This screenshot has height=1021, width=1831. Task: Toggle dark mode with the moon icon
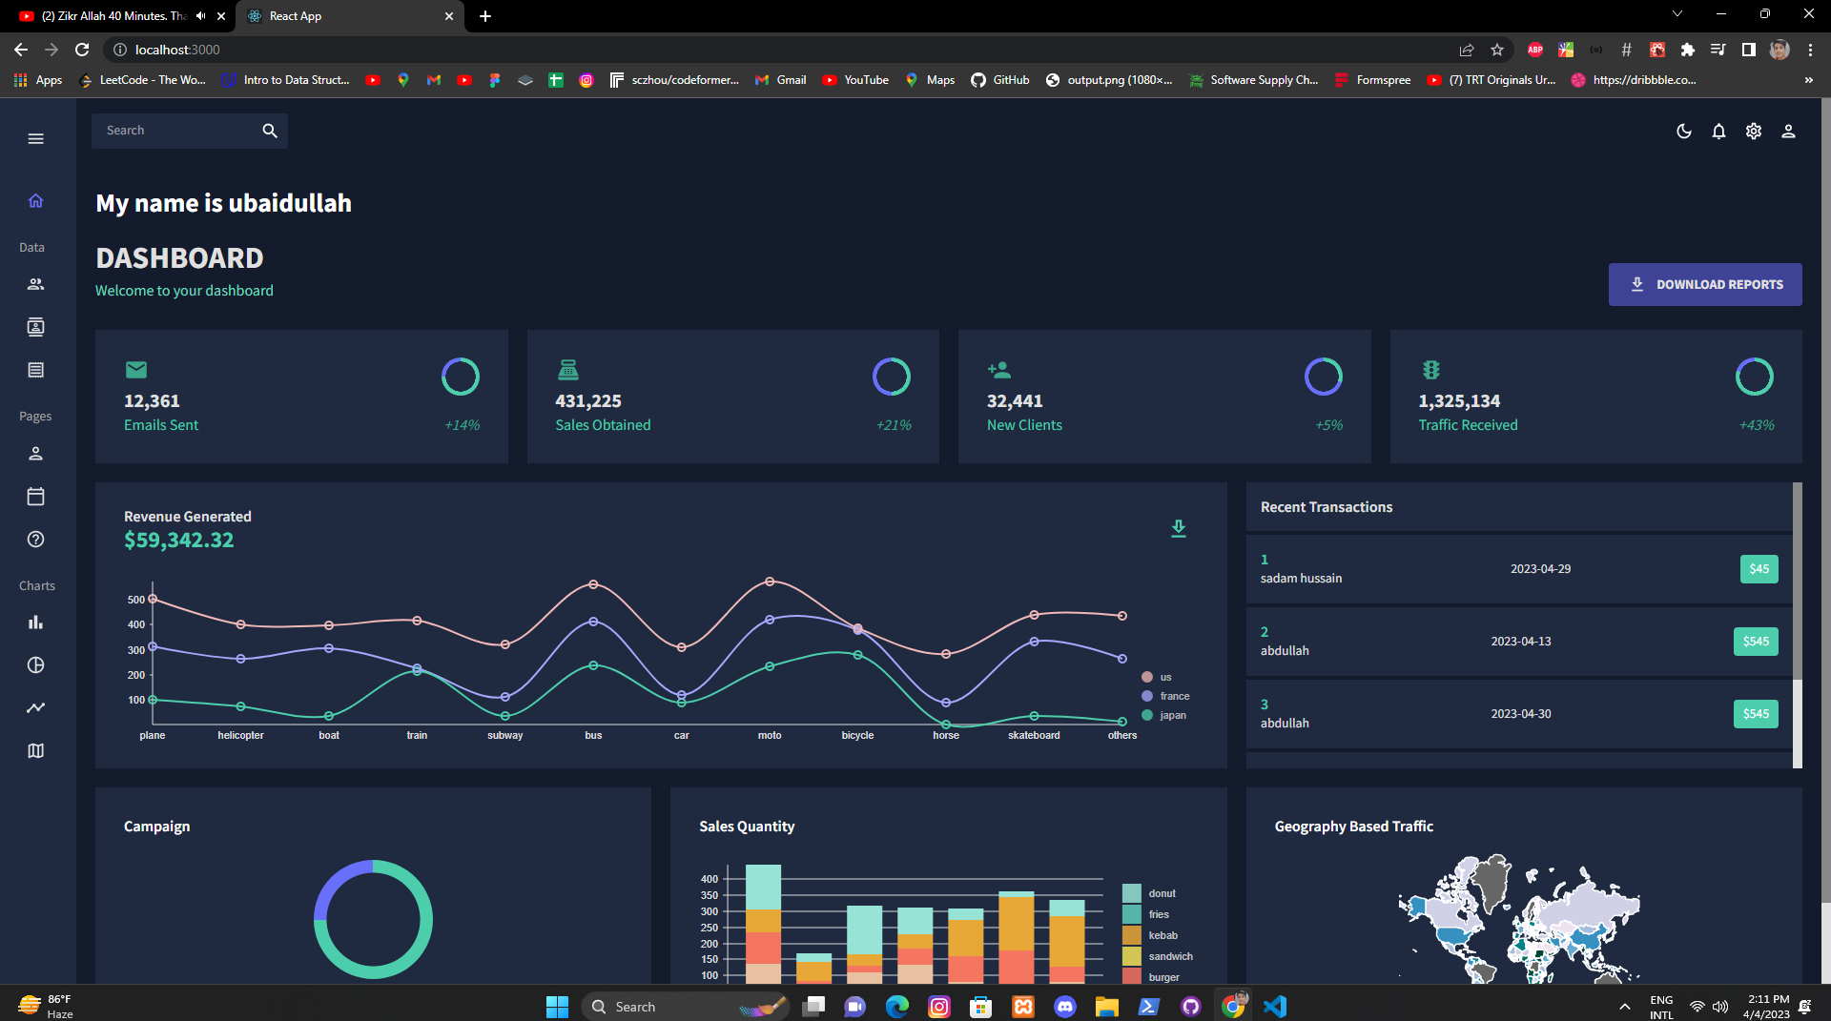[x=1684, y=132]
